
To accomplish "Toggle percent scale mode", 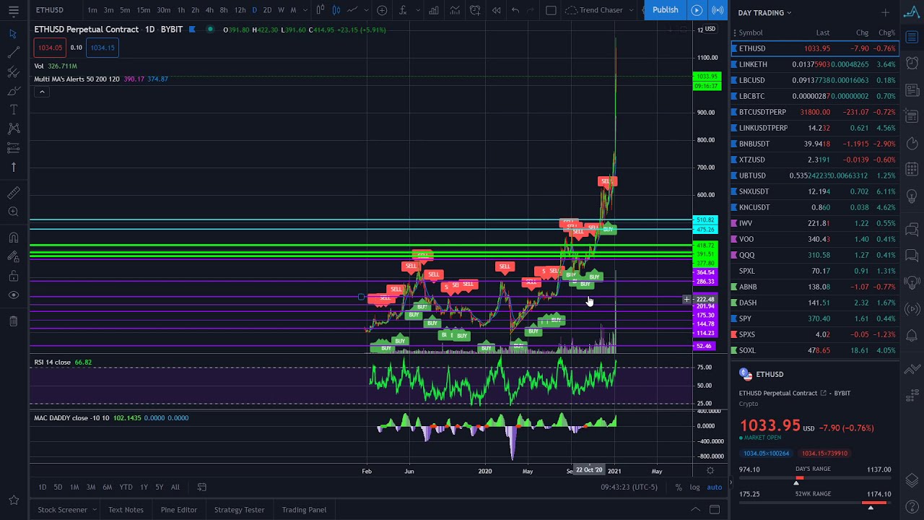I will pos(678,487).
